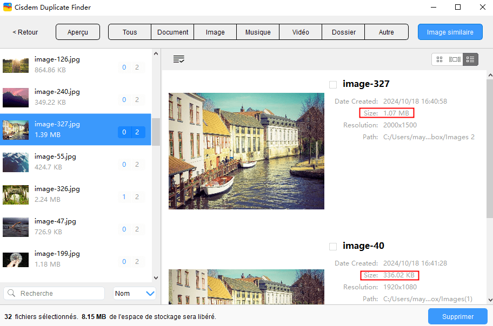
Task: Select image-240.jpg in the list
Action: pyautogui.click(x=76, y=97)
